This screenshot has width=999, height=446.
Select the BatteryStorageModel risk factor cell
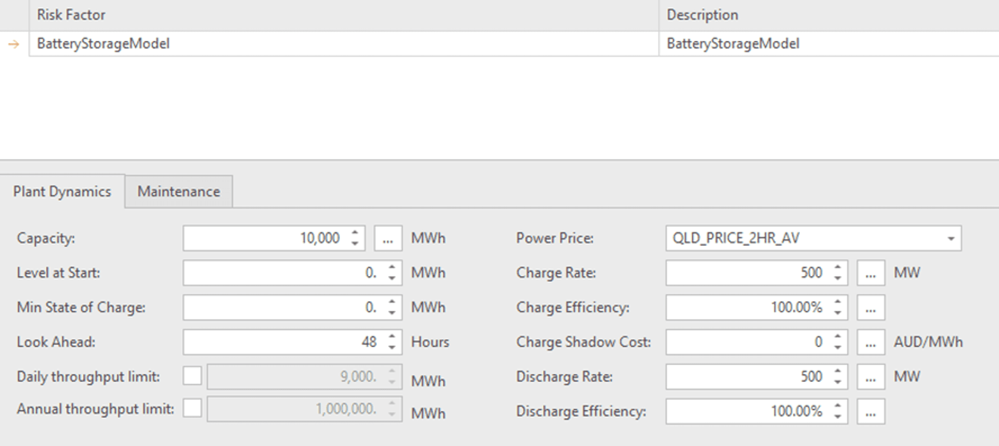(x=344, y=44)
